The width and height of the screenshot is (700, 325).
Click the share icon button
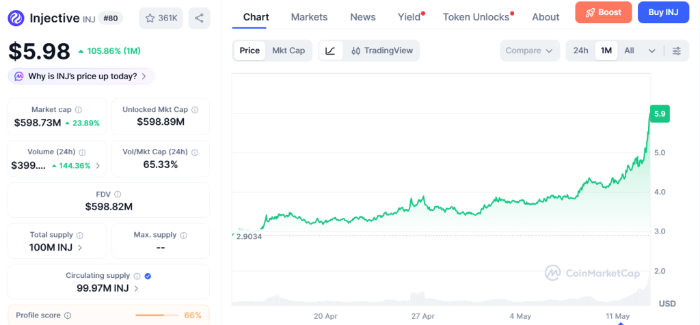[199, 18]
